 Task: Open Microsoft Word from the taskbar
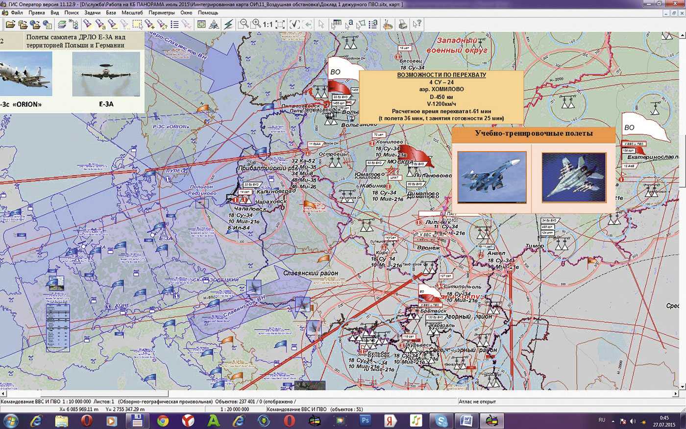point(466,421)
